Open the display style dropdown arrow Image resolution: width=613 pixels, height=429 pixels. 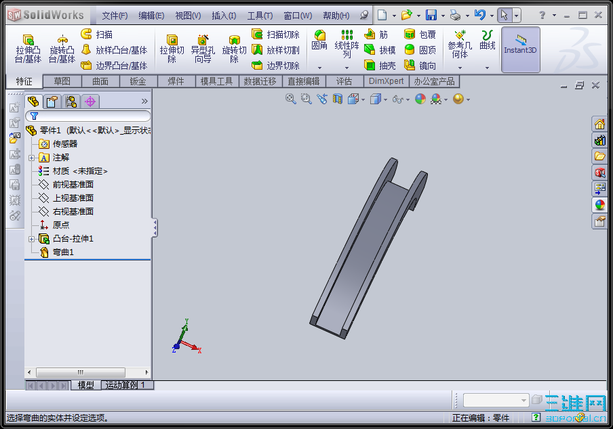(x=385, y=100)
